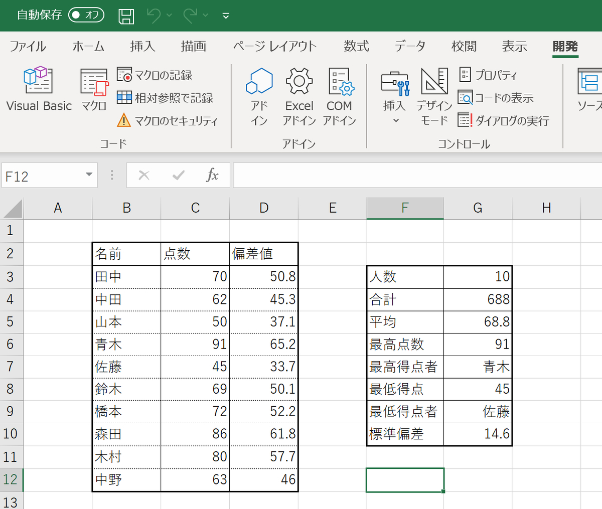Open the ファイル (File) menu
Viewport: 602px width, 509px height.
click(x=28, y=46)
